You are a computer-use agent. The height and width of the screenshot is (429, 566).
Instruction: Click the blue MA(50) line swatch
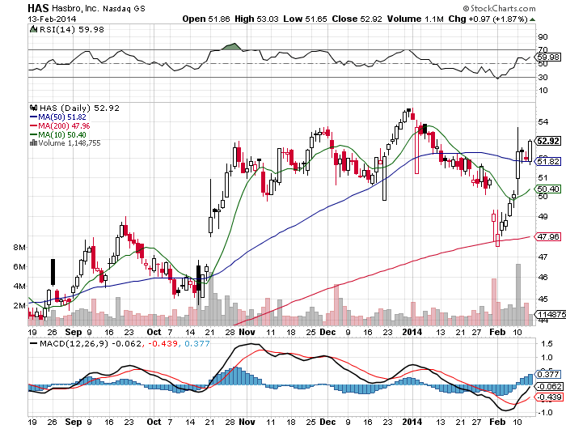pyautogui.click(x=34, y=117)
